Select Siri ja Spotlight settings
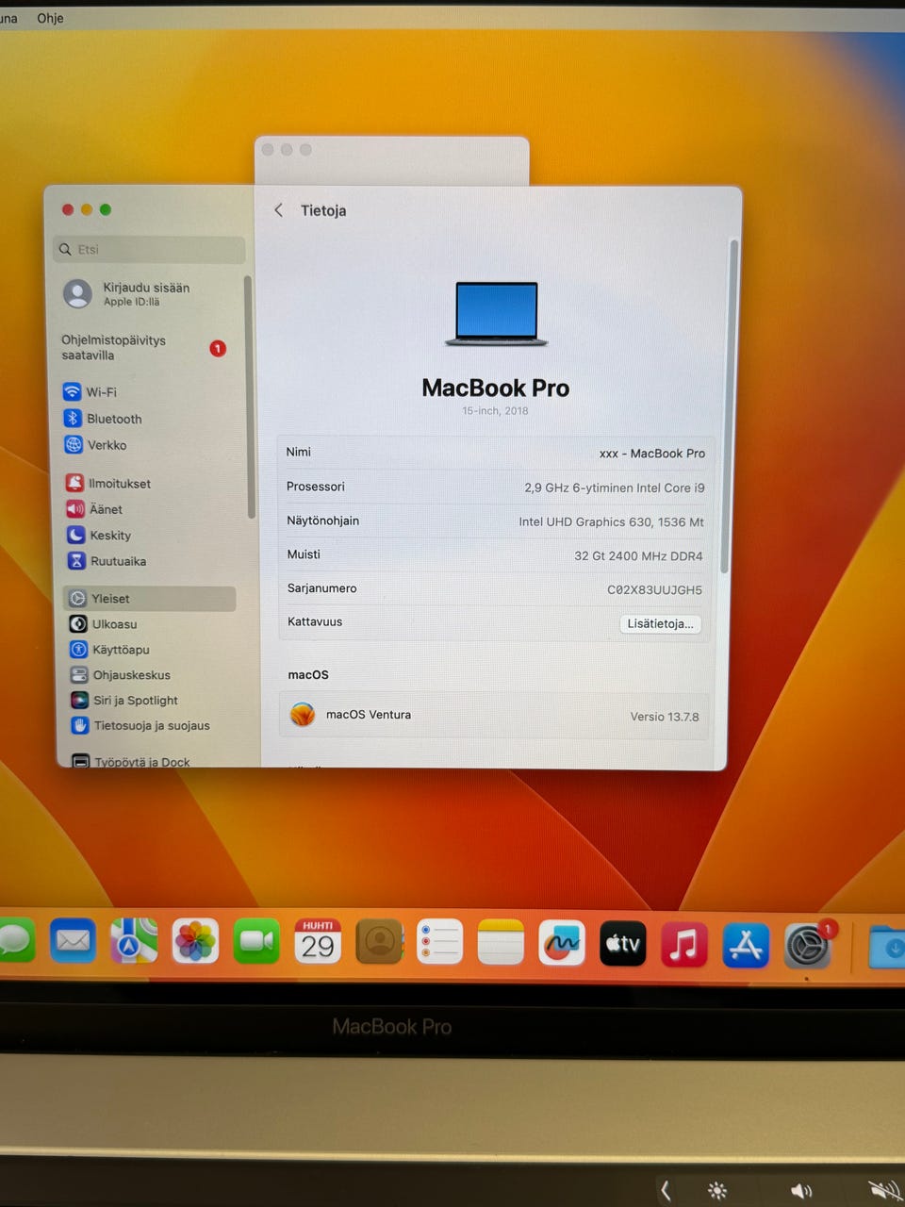 (x=123, y=701)
